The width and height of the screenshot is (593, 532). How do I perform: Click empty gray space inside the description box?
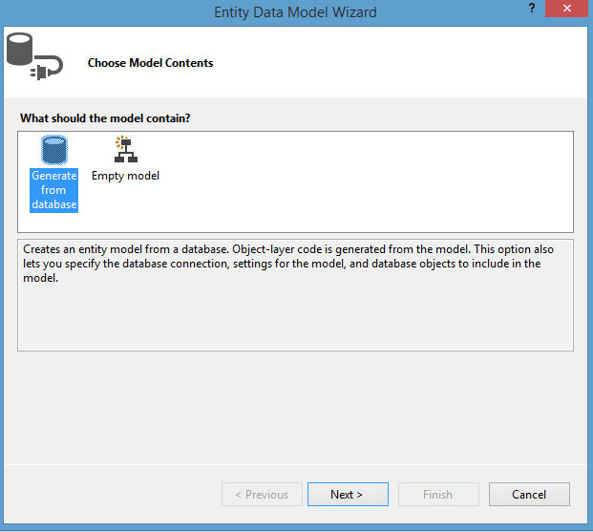pyautogui.click(x=296, y=320)
